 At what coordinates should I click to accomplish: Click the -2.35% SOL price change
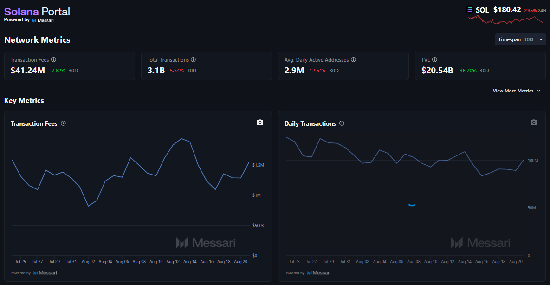(x=530, y=11)
